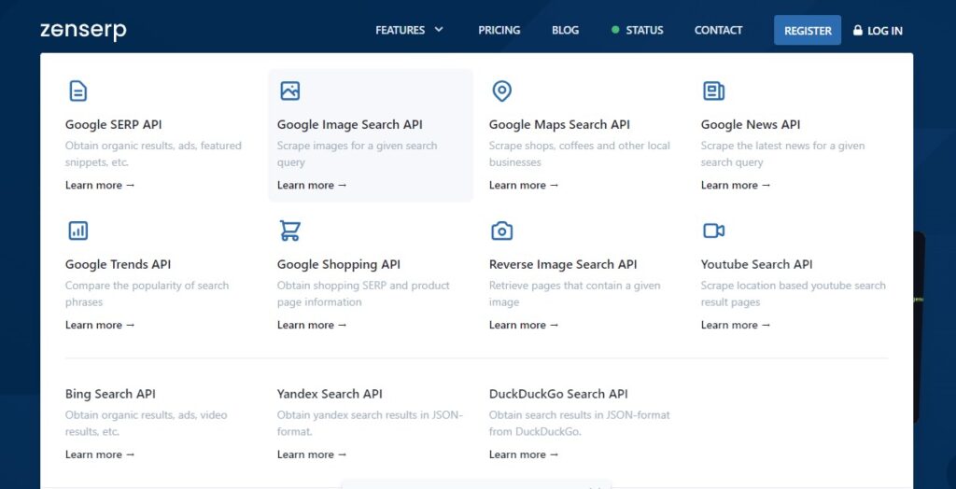Click 'Compare the popularity of search phrases' text
The width and height of the screenshot is (956, 489).
tap(147, 294)
